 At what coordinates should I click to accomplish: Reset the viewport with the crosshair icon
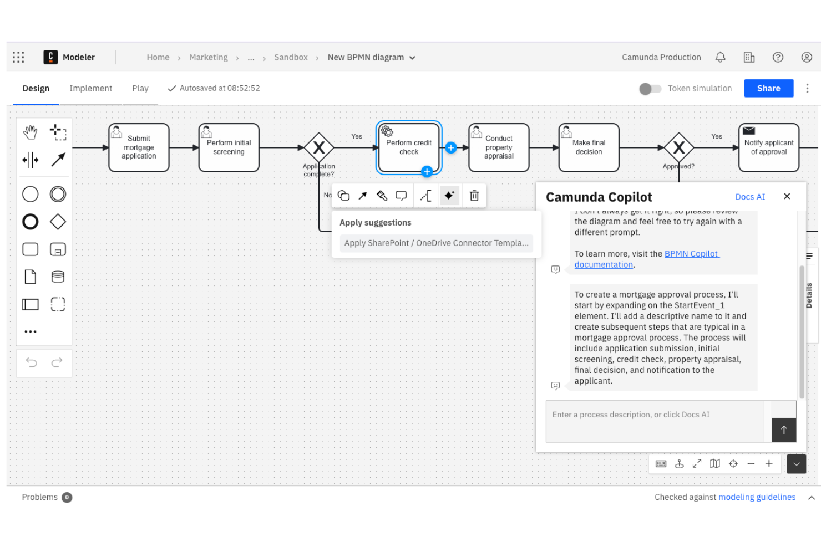click(733, 464)
